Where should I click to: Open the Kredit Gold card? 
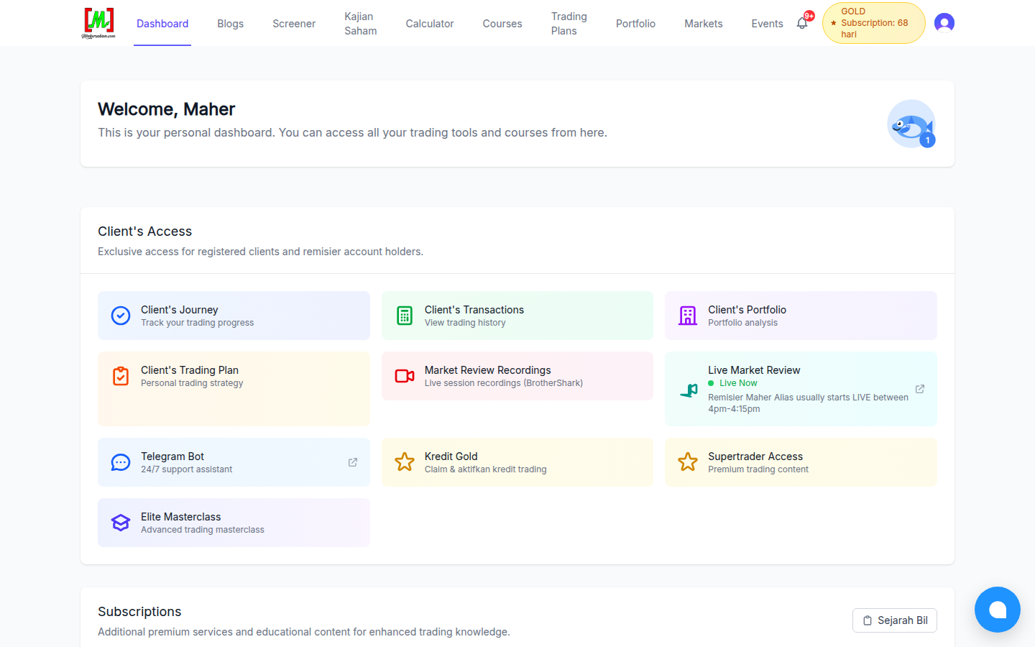517,462
